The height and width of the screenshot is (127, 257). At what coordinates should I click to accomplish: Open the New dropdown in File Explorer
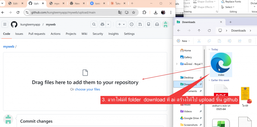pos(183,41)
